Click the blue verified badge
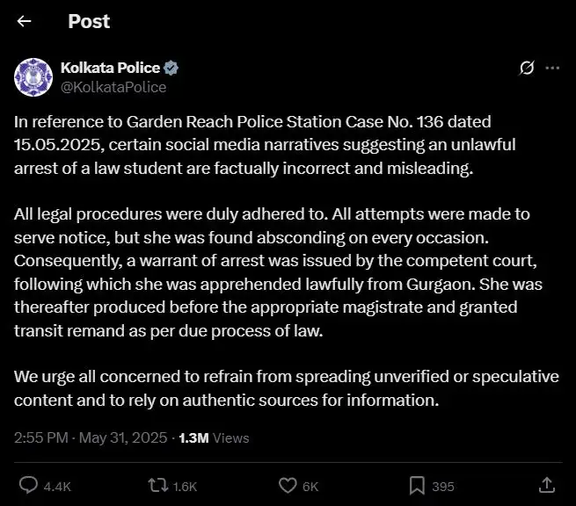 [172, 69]
